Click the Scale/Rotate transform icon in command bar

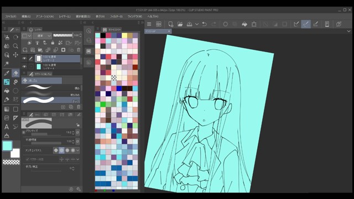coord(254,24)
